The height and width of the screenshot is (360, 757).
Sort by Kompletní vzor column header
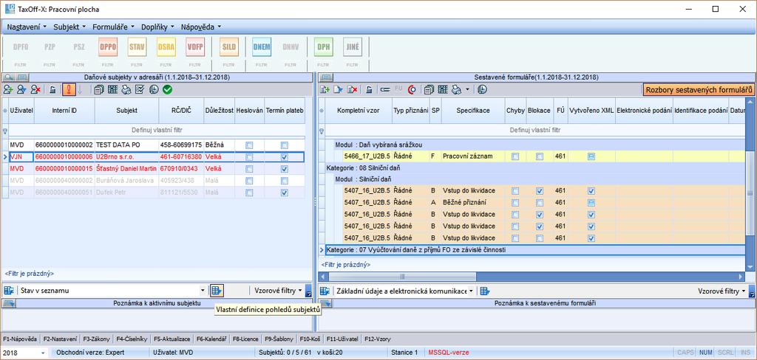pos(359,111)
